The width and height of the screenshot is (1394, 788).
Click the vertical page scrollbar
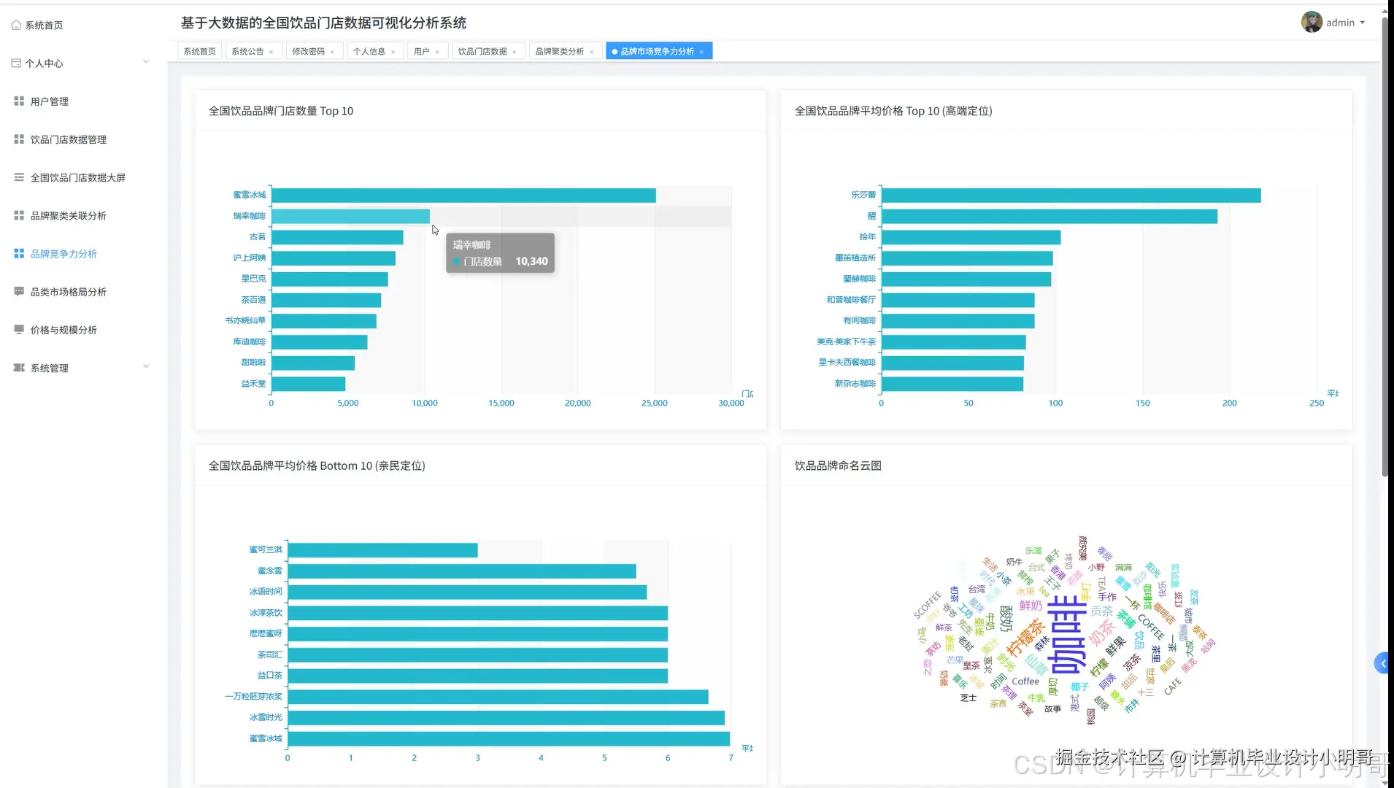point(1385,248)
